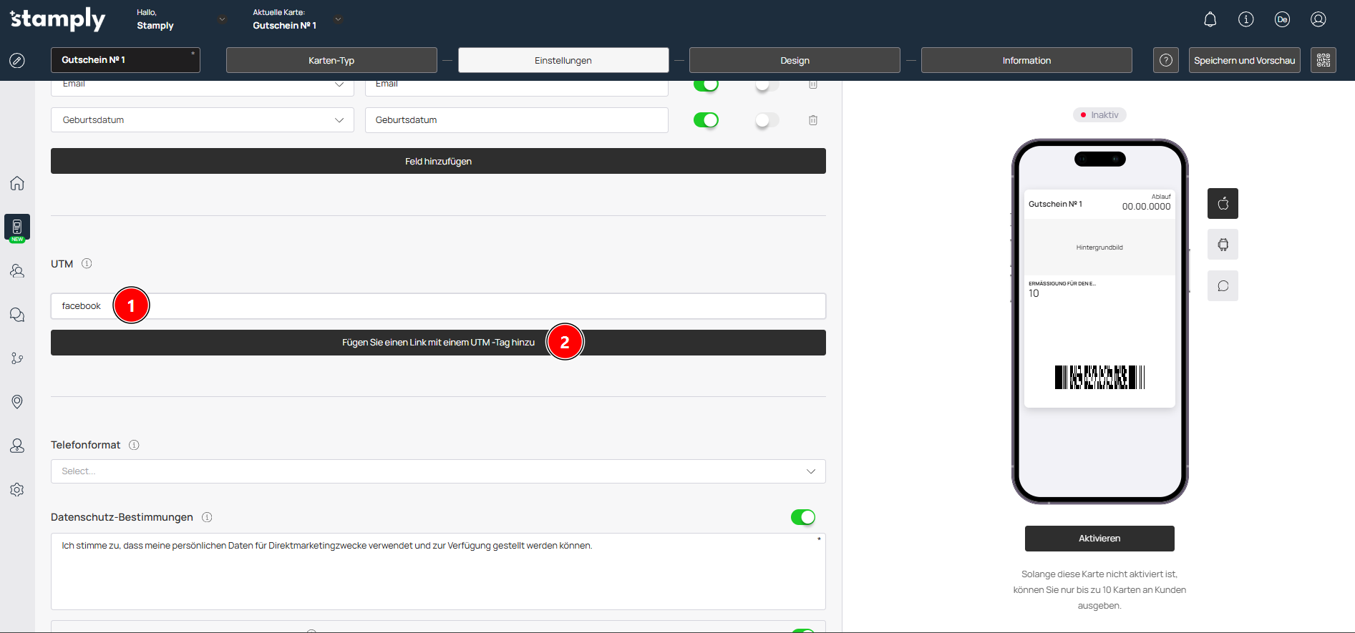Open notifications bell icon
The image size is (1355, 633).
pos(1210,19)
